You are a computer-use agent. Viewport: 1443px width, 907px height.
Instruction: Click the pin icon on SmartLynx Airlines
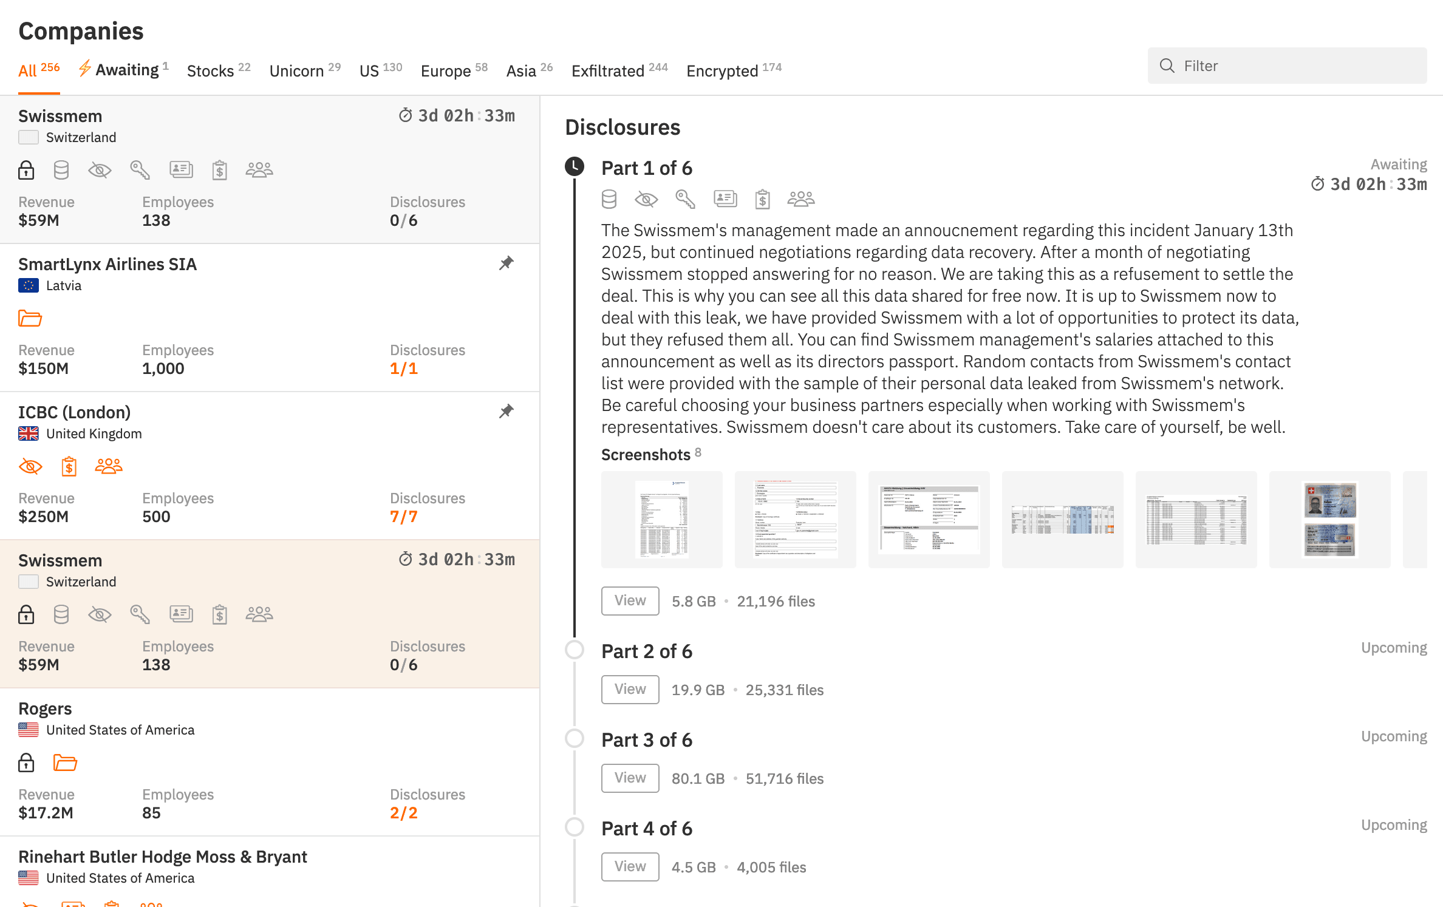(x=507, y=263)
